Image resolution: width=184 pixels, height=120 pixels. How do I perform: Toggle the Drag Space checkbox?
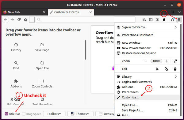[24, 114]
